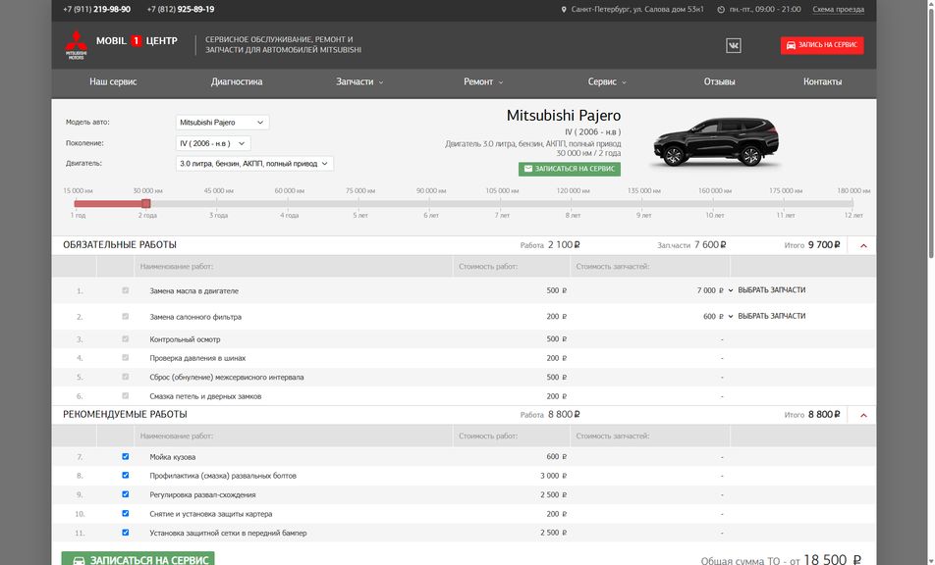
Task: Open the 600 ₽ parts price dropdown
Action: pyautogui.click(x=718, y=317)
